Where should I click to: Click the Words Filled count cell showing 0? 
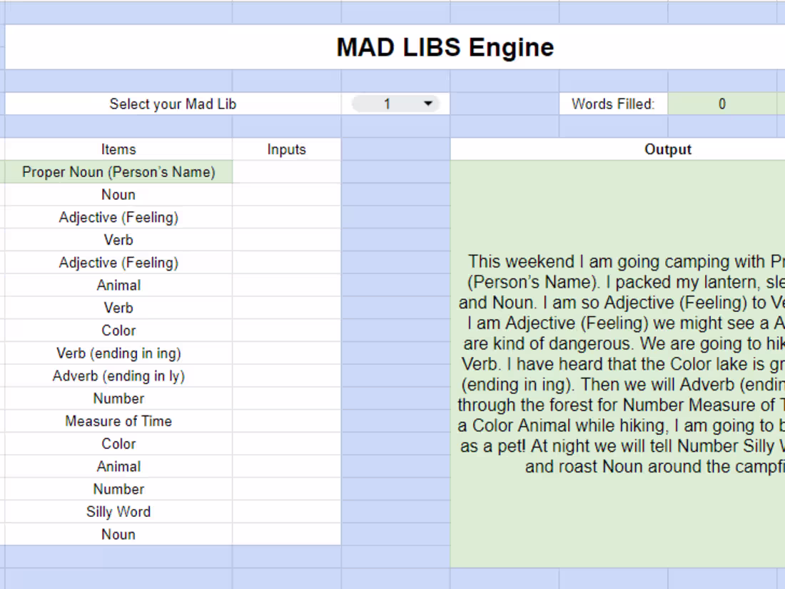click(722, 104)
